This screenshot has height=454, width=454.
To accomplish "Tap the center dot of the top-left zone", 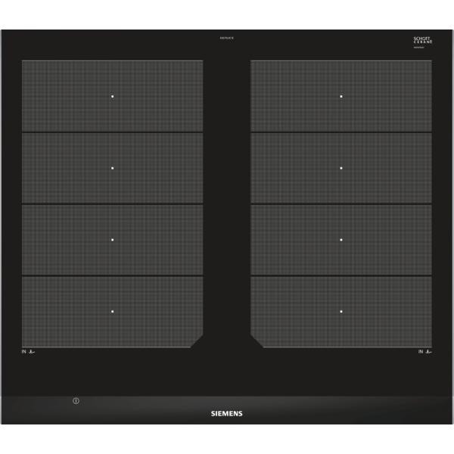I will coord(112,96).
